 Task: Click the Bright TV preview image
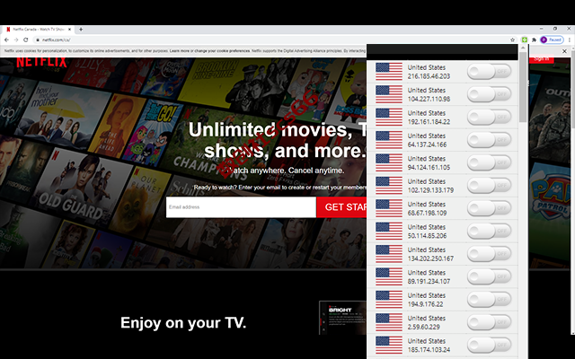click(343, 318)
